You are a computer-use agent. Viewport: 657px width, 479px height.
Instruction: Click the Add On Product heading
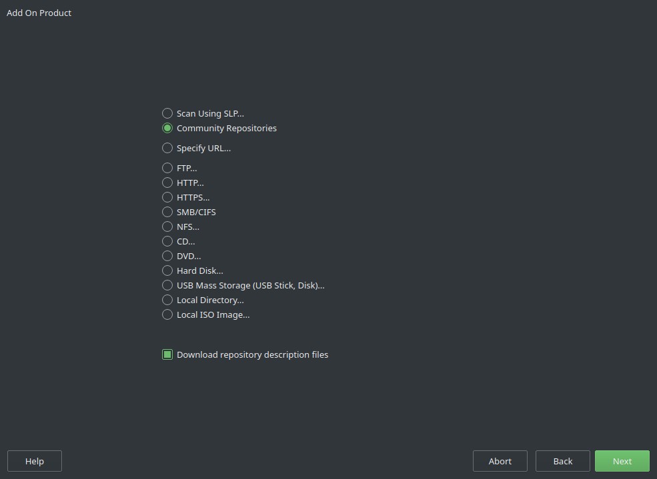[39, 13]
